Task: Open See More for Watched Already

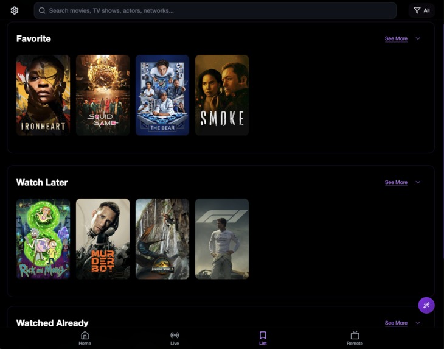Action: [396, 323]
